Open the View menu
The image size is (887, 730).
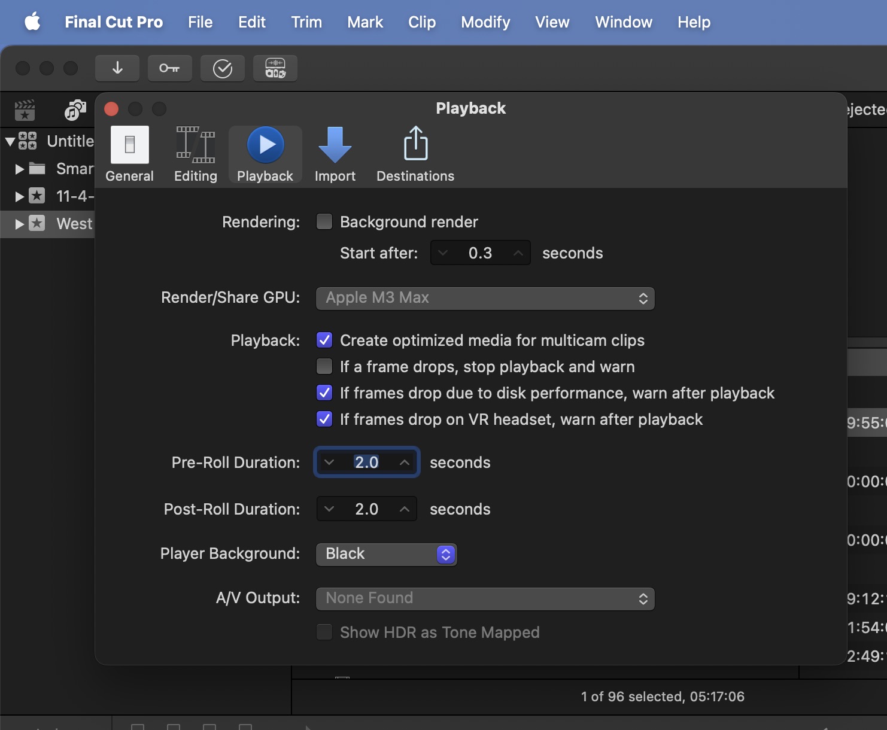pos(552,22)
